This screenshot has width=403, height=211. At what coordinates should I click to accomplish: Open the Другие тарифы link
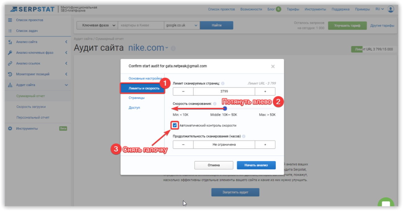pyautogui.click(x=382, y=26)
